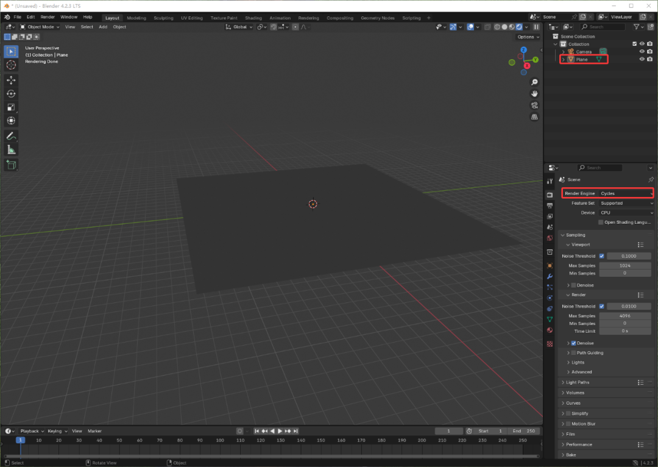Click render Max Samples 4096 field
This screenshot has height=467, width=658.
coord(625,316)
